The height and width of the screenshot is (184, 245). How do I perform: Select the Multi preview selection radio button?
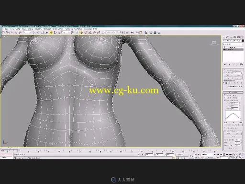pyautogui.click(x=238, y=83)
